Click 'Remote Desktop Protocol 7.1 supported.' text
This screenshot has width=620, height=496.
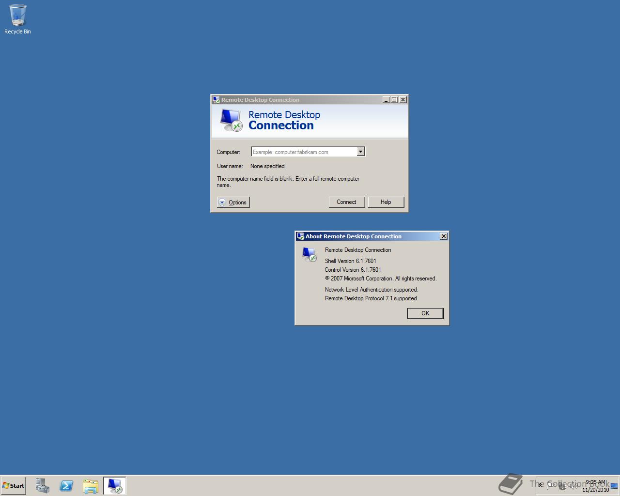coord(372,298)
